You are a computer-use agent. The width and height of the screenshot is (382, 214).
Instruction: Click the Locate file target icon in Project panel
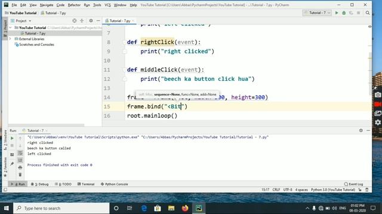tap(74, 21)
